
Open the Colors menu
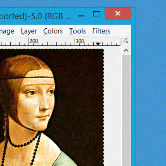pyautogui.click(x=53, y=31)
